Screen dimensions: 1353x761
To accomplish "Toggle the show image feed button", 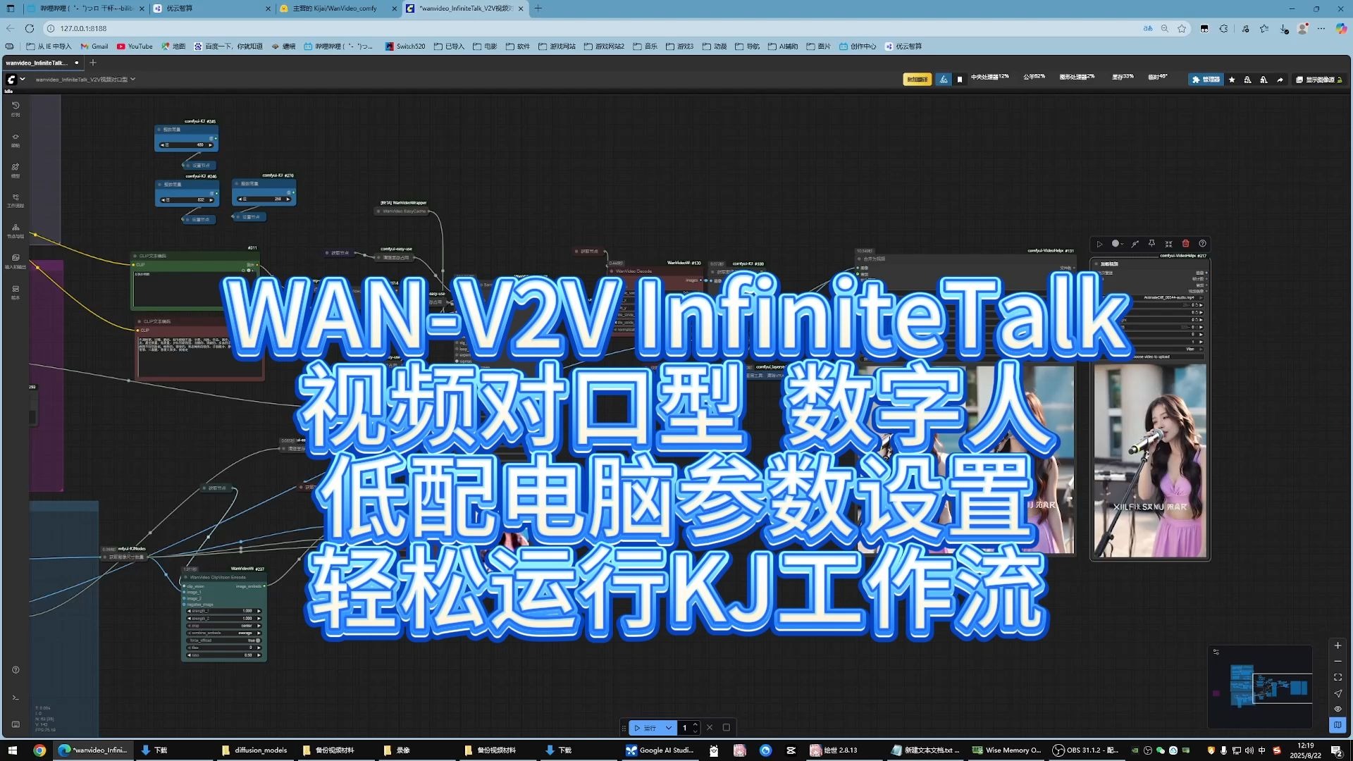I will point(1319,80).
